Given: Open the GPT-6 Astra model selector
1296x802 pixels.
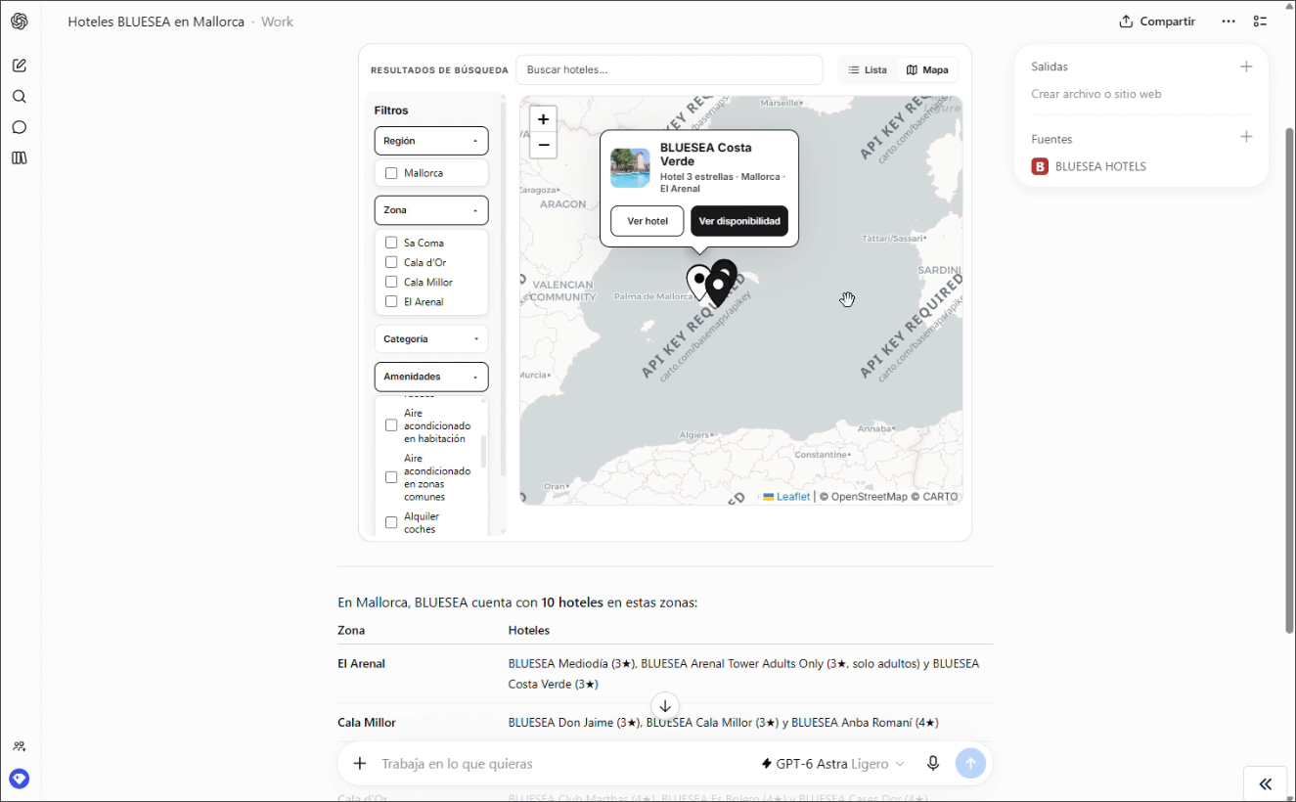Looking at the screenshot, I should (833, 764).
